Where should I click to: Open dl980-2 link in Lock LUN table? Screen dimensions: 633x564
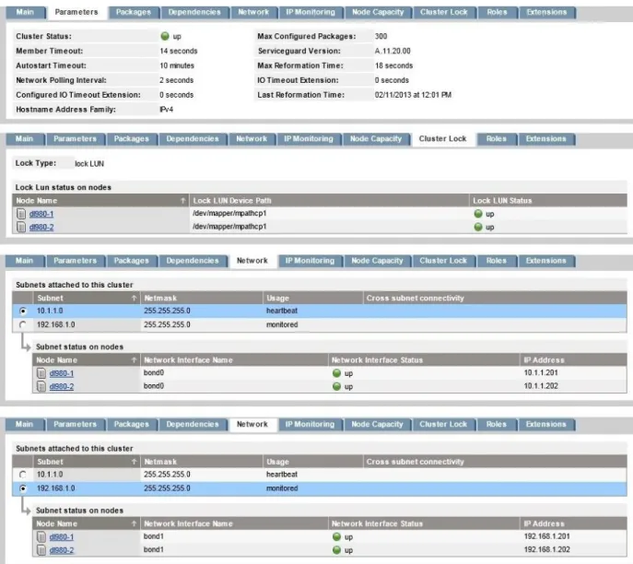click(41, 228)
